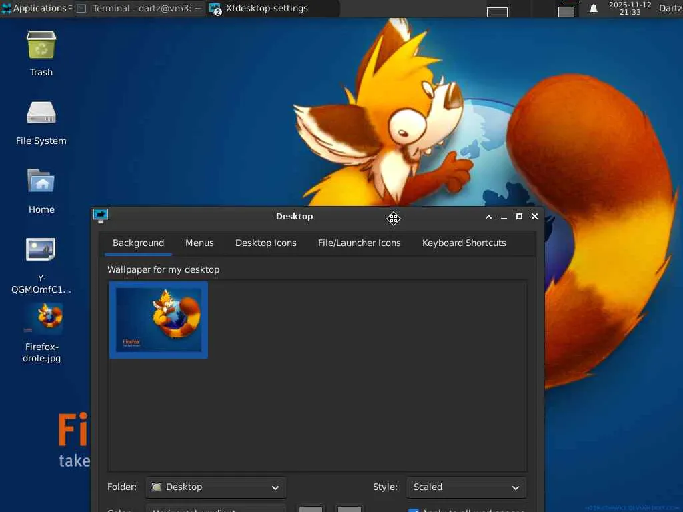Roll up the Desktop window with arrow
683x512 pixels.
tap(488, 217)
